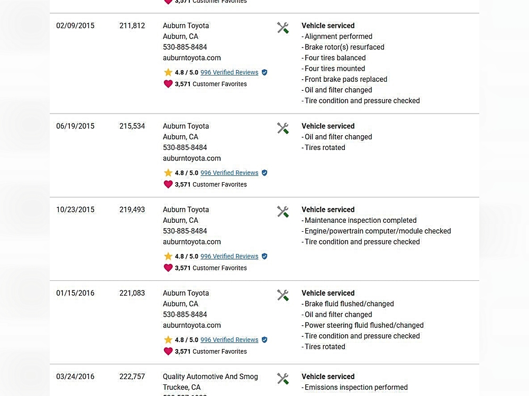Open 996 Verified Reviews link for 06/19/2015
The height and width of the screenshot is (396, 529).
point(229,173)
